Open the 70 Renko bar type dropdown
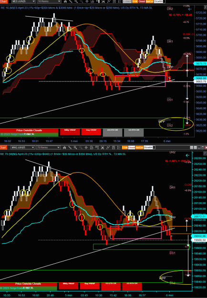The image size is (207, 298). pyautogui.click(x=48, y=147)
